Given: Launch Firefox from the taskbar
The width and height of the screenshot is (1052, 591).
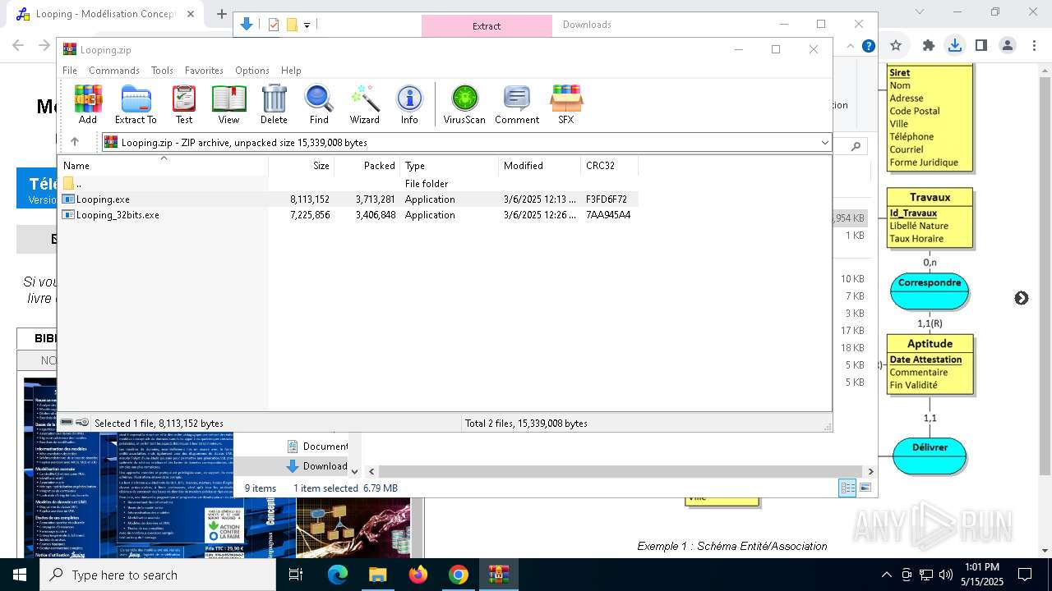Looking at the screenshot, I should pyautogui.click(x=418, y=575).
